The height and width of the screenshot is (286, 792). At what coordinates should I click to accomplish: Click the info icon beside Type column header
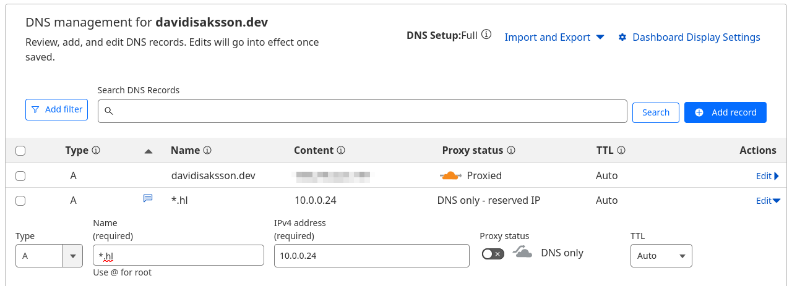pos(96,150)
